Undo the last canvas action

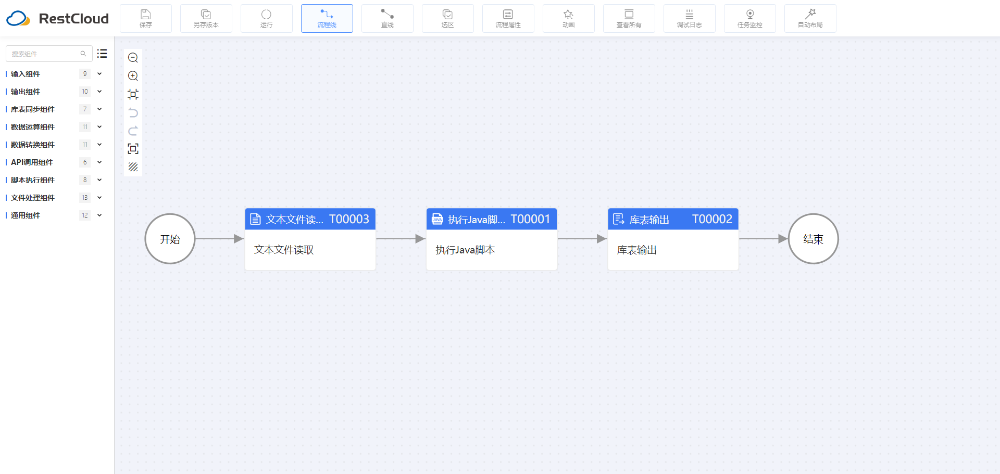point(133,112)
